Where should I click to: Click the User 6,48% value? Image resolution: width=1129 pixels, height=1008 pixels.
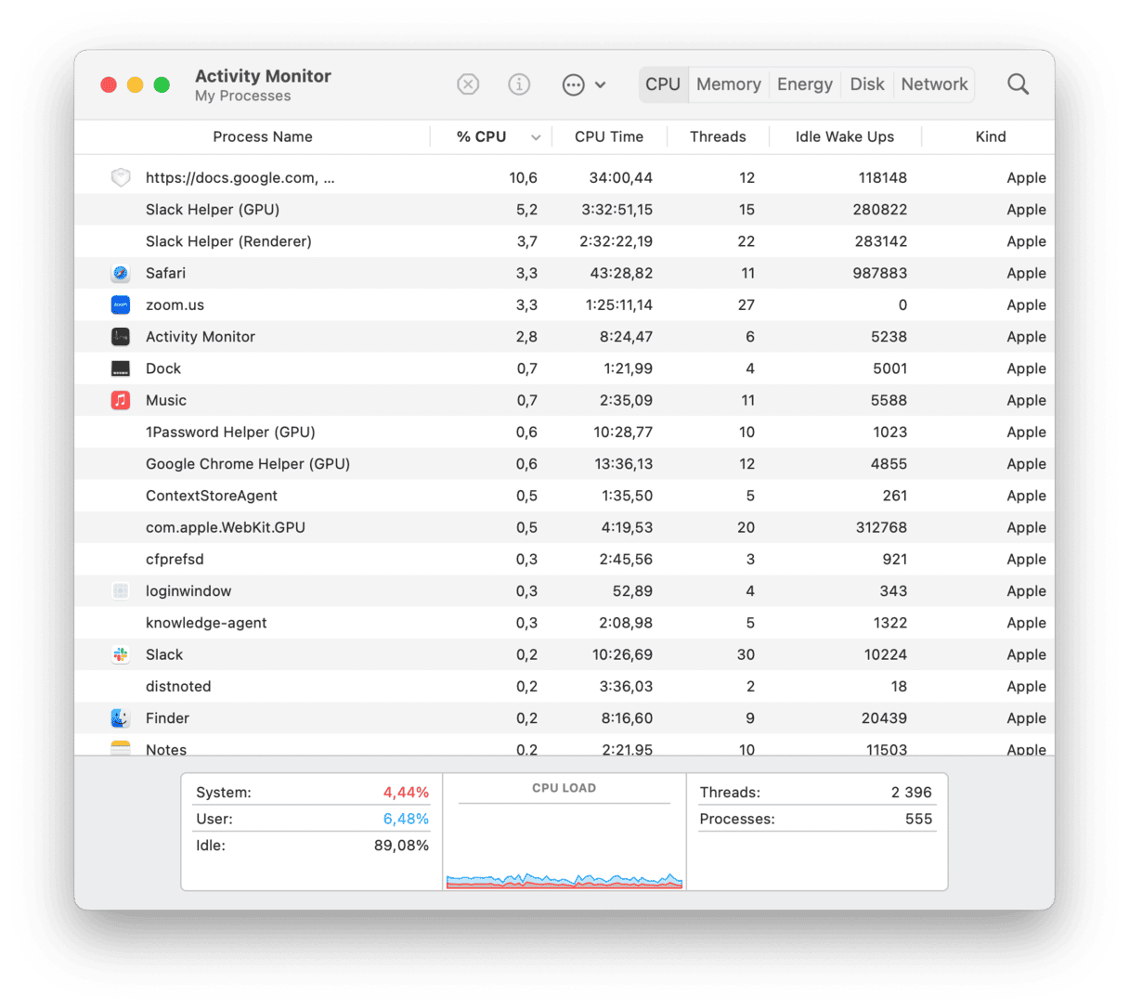coord(406,819)
